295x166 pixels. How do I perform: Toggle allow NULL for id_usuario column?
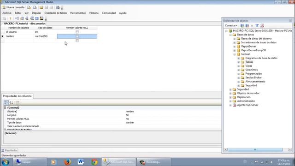pos(77,32)
